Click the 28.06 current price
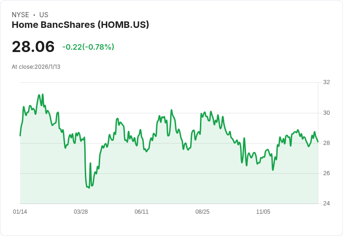The width and height of the screenshot is (343, 236). coord(33,46)
